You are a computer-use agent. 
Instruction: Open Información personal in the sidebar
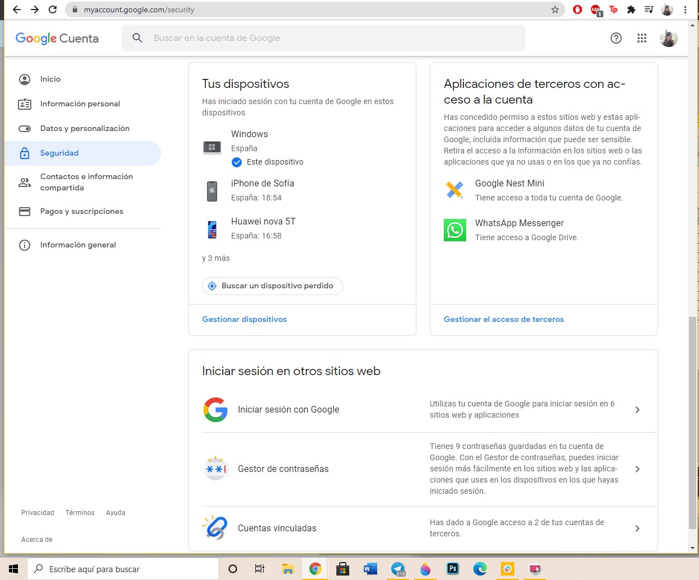tap(83, 104)
